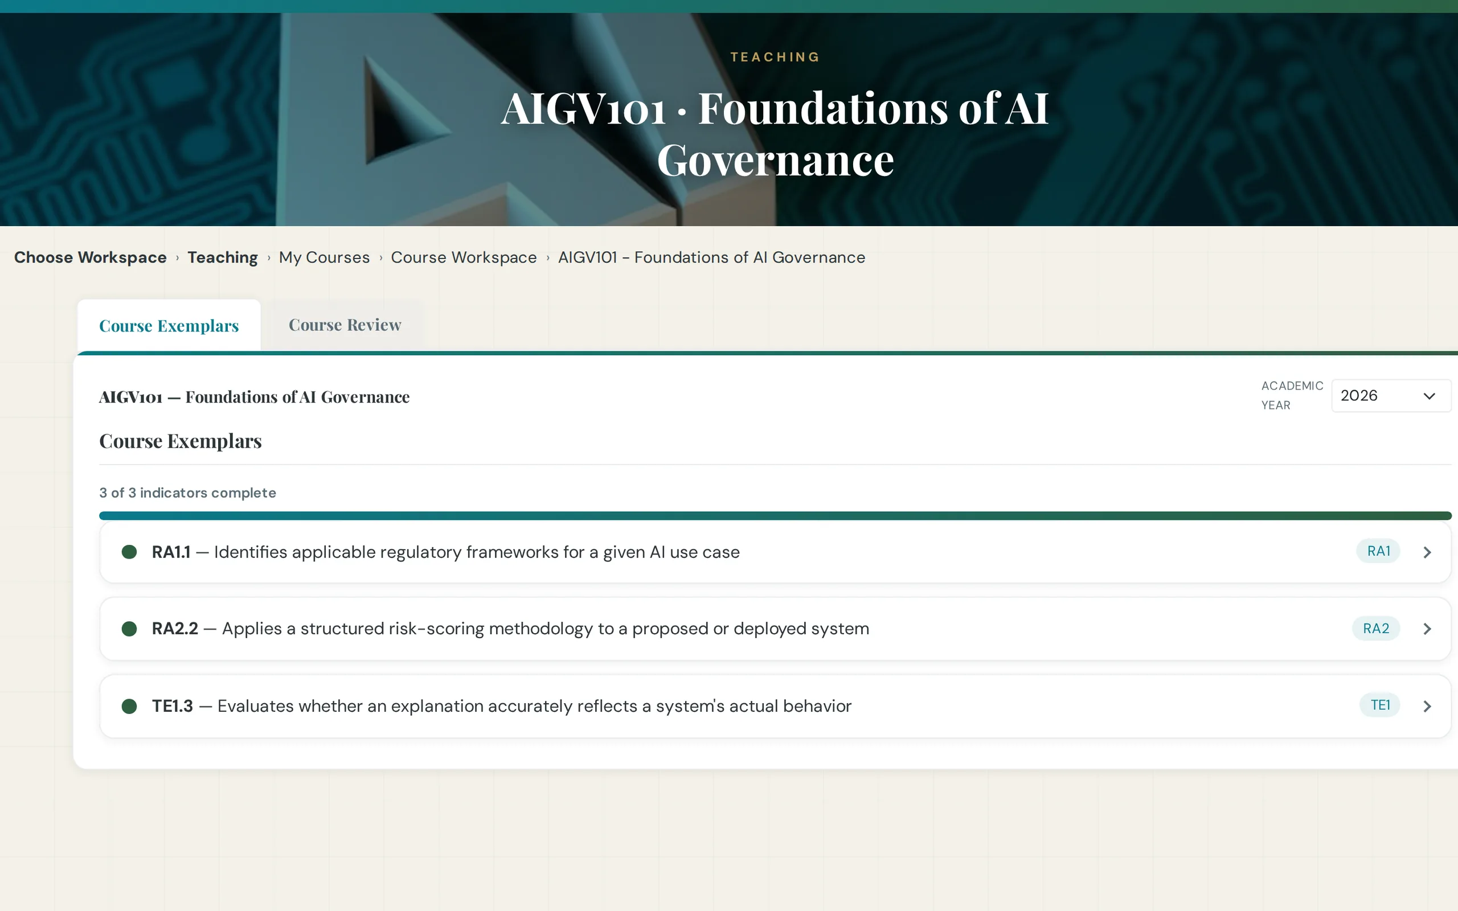Click the AIGV101 — Foundations of AI Governance subheading
This screenshot has width=1458, height=911.
(x=254, y=397)
